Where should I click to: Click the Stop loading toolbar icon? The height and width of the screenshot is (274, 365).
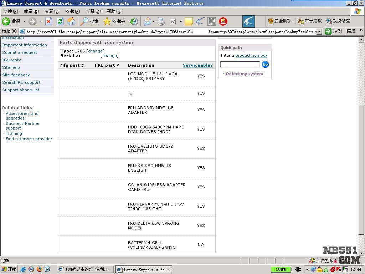(48, 21)
